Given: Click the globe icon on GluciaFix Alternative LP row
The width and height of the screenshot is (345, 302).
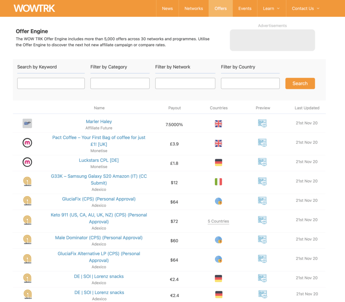Looking at the screenshot, I should coord(218,260).
